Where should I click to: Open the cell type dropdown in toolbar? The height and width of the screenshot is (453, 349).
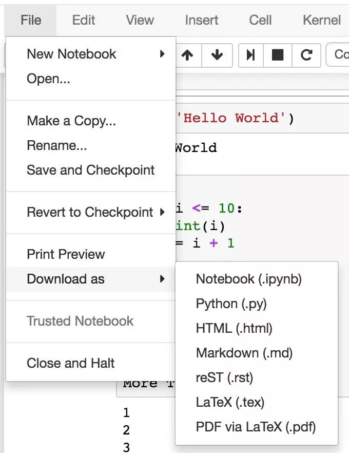338,55
